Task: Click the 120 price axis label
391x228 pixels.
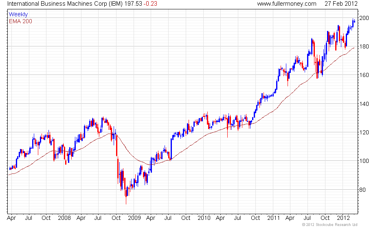Action: point(364,133)
